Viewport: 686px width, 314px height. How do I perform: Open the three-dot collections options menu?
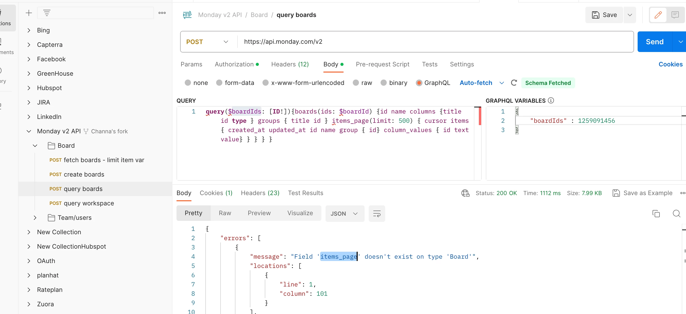[162, 13]
